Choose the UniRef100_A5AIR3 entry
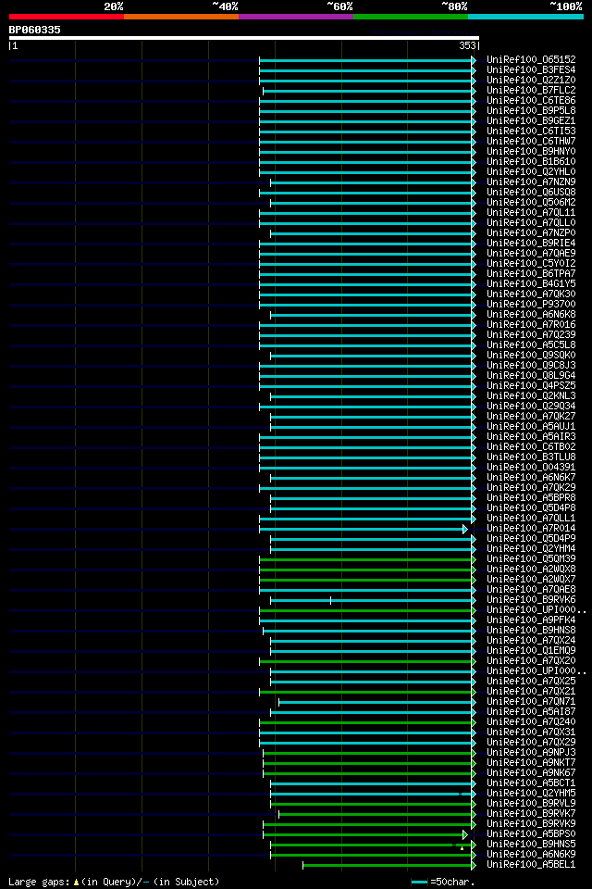This screenshot has height=889, width=592. (531, 437)
